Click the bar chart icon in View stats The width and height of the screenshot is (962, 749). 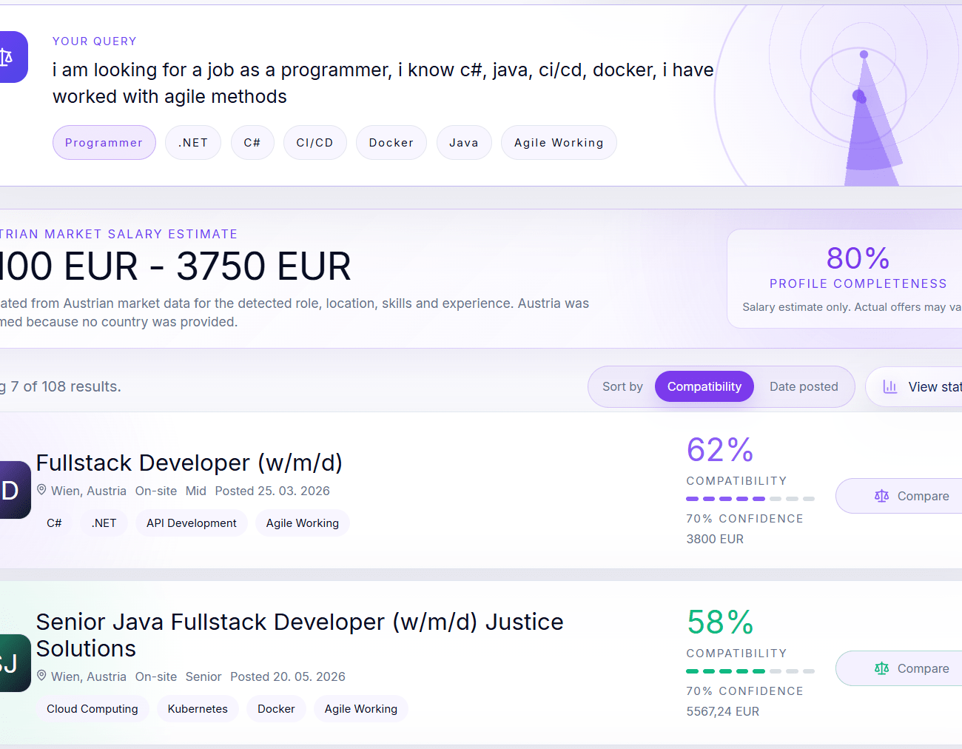[x=890, y=386]
